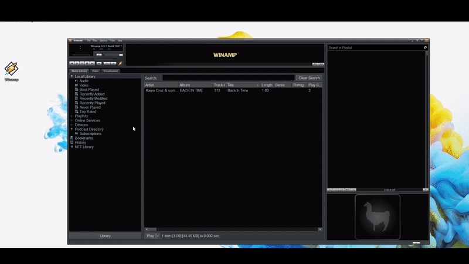
Task: Expand the Devices tree node
Action: [x=72, y=125]
